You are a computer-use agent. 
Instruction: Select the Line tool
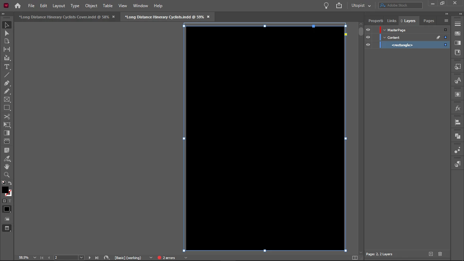[x=7, y=75]
